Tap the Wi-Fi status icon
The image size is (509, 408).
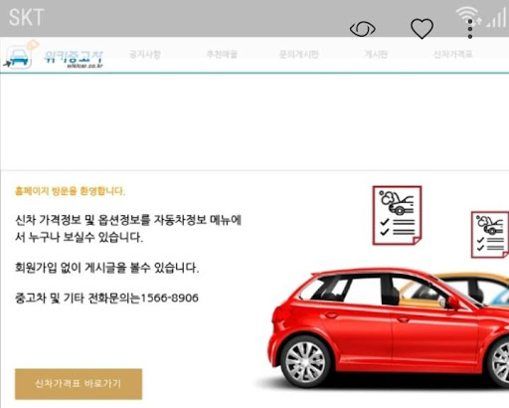[x=466, y=16]
